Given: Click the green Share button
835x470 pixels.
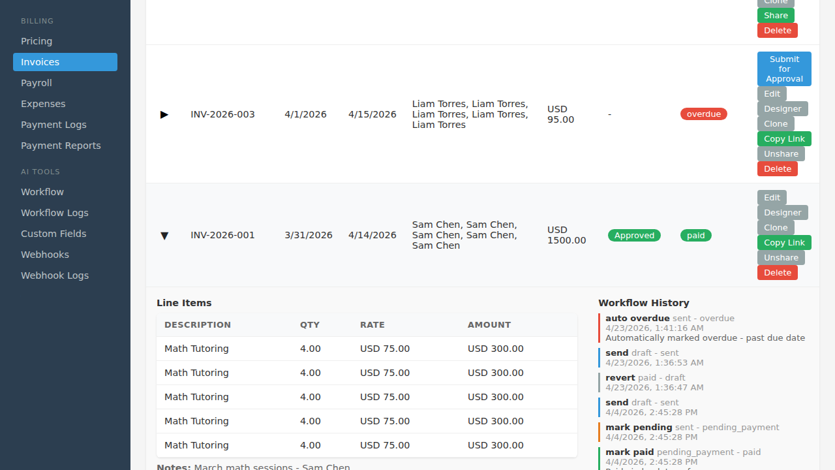Looking at the screenshot, I should tap(776, 16).
